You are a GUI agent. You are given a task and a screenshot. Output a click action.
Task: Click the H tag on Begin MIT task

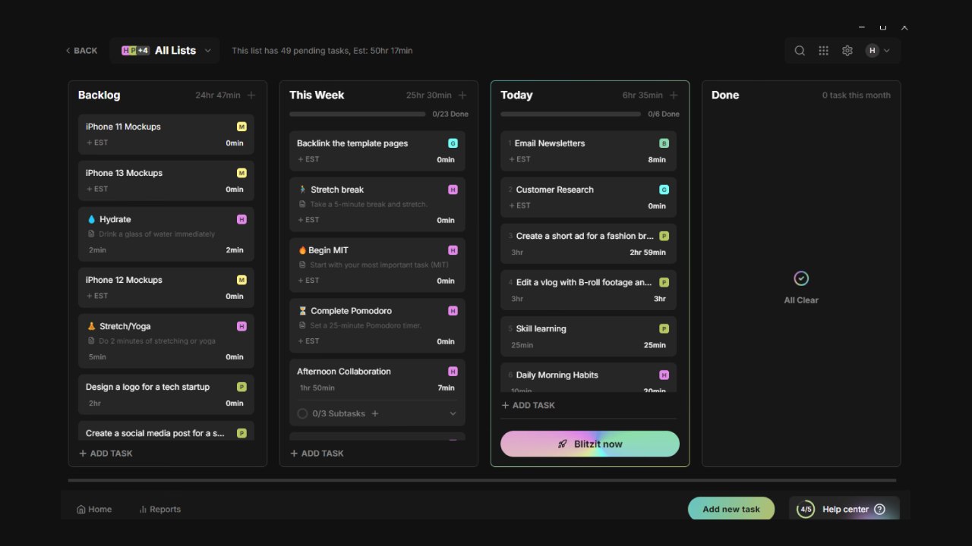click(x=453, y=250)
